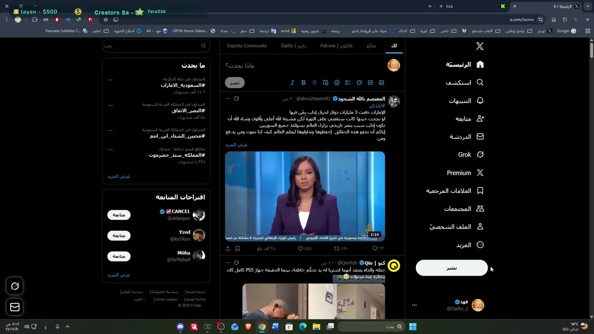Viewport: 594px width, 334px height.
Task: Open استكشف search icon in sidebar
Action: coord(480,82)
